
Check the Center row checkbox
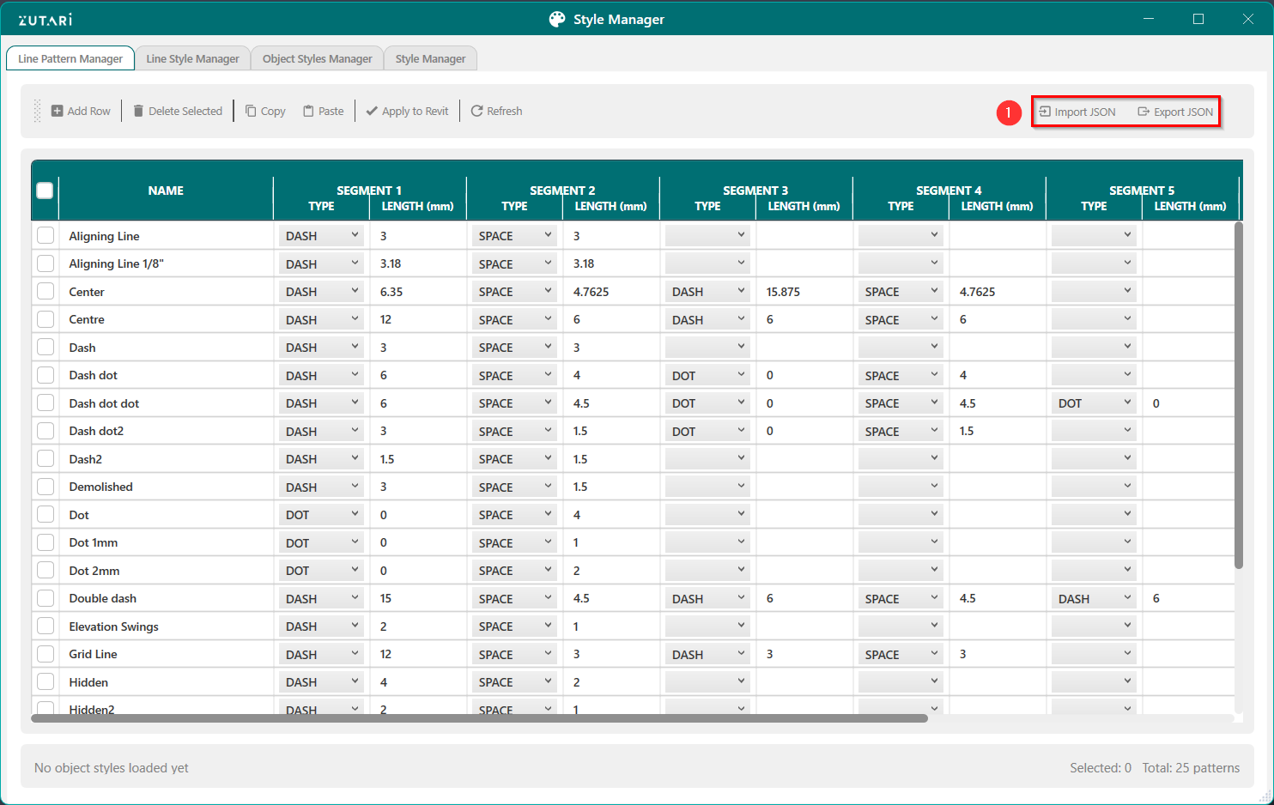tap(45, 292)
